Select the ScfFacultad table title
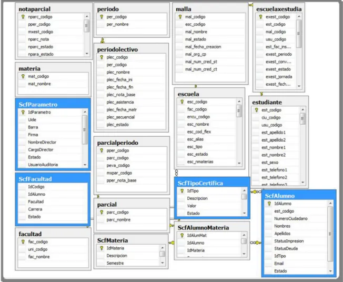343x282 pixels. (x=35, y=179)
